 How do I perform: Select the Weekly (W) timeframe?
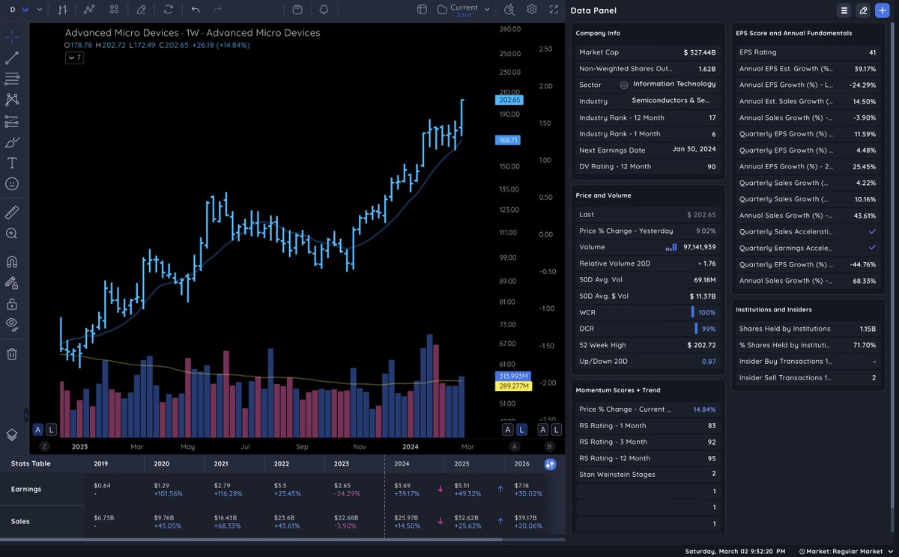click(x=26, y=10)
